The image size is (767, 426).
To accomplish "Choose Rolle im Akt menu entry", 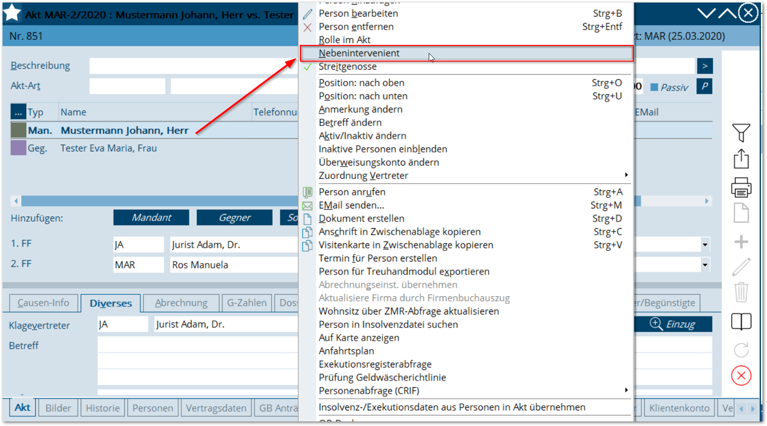I will coord(466,40).
